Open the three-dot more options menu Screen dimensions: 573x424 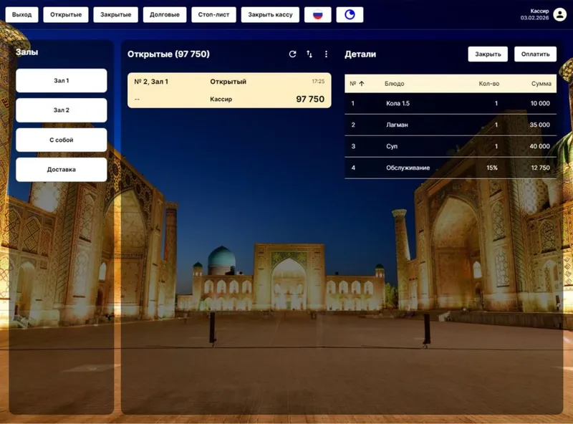[326, 54]
